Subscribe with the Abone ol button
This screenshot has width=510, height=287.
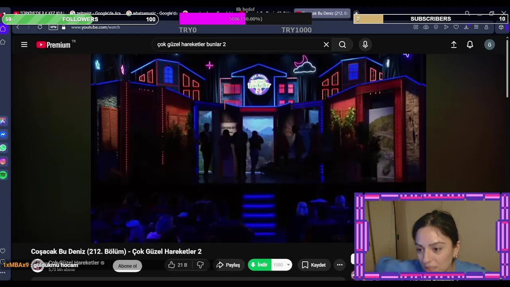tap(127, 266)
